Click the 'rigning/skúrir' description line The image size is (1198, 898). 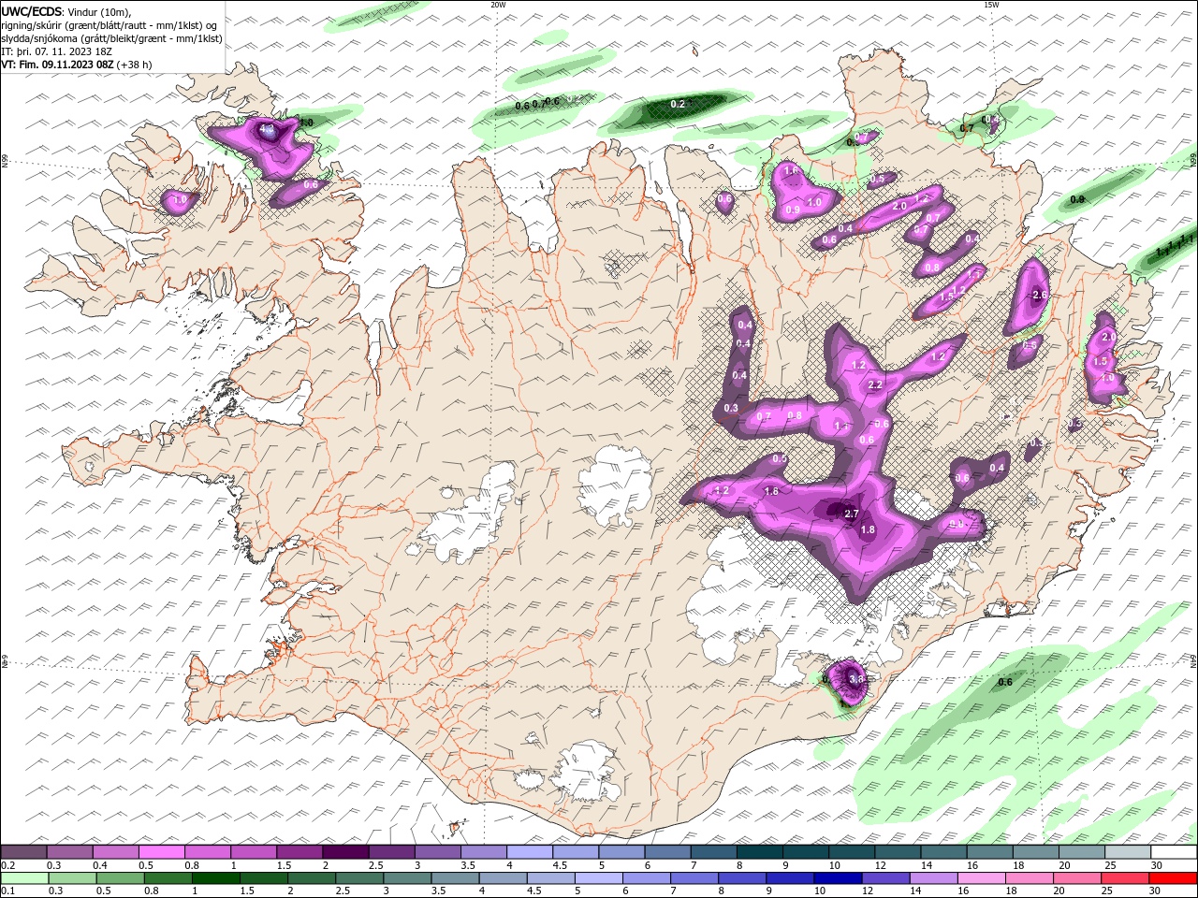click(x=110, y=25)
